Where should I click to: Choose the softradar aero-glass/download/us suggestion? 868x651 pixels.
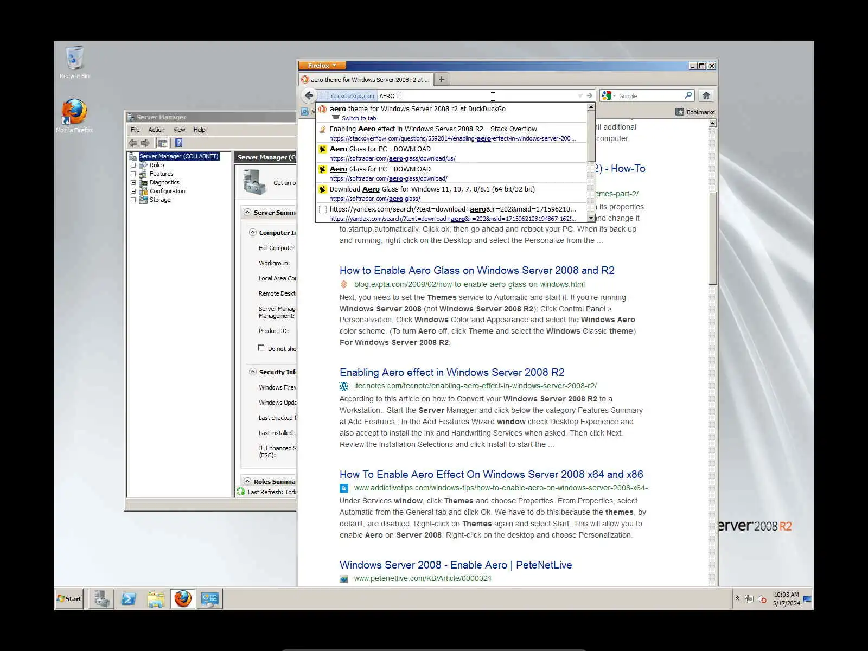click(x=452, y=154)
